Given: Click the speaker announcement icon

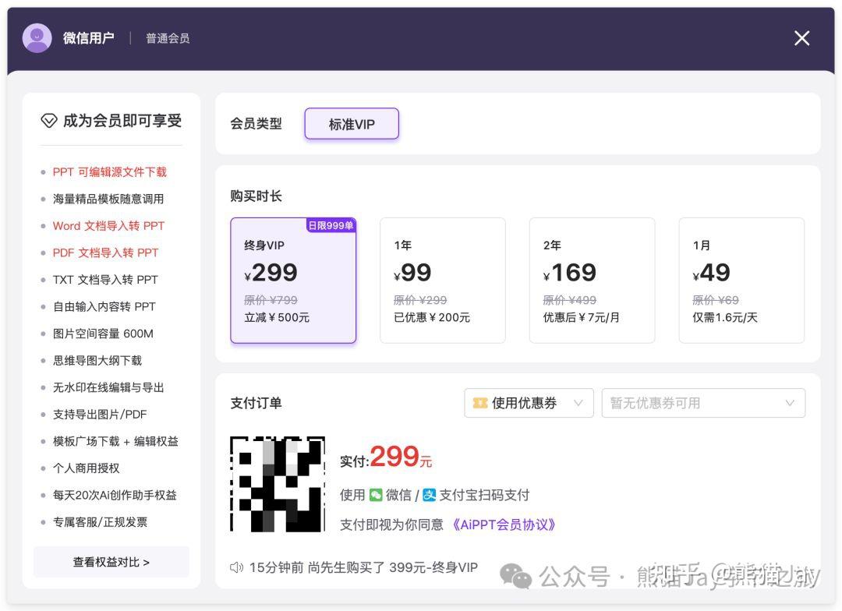Looking at the screenshot, I should pyautogui.click(x=236, y=567).
